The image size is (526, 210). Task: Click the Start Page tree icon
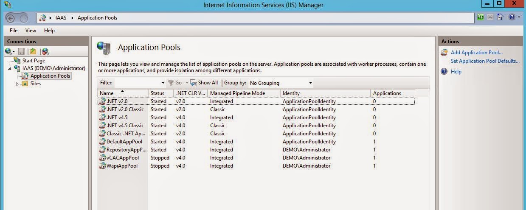point(17,61)
